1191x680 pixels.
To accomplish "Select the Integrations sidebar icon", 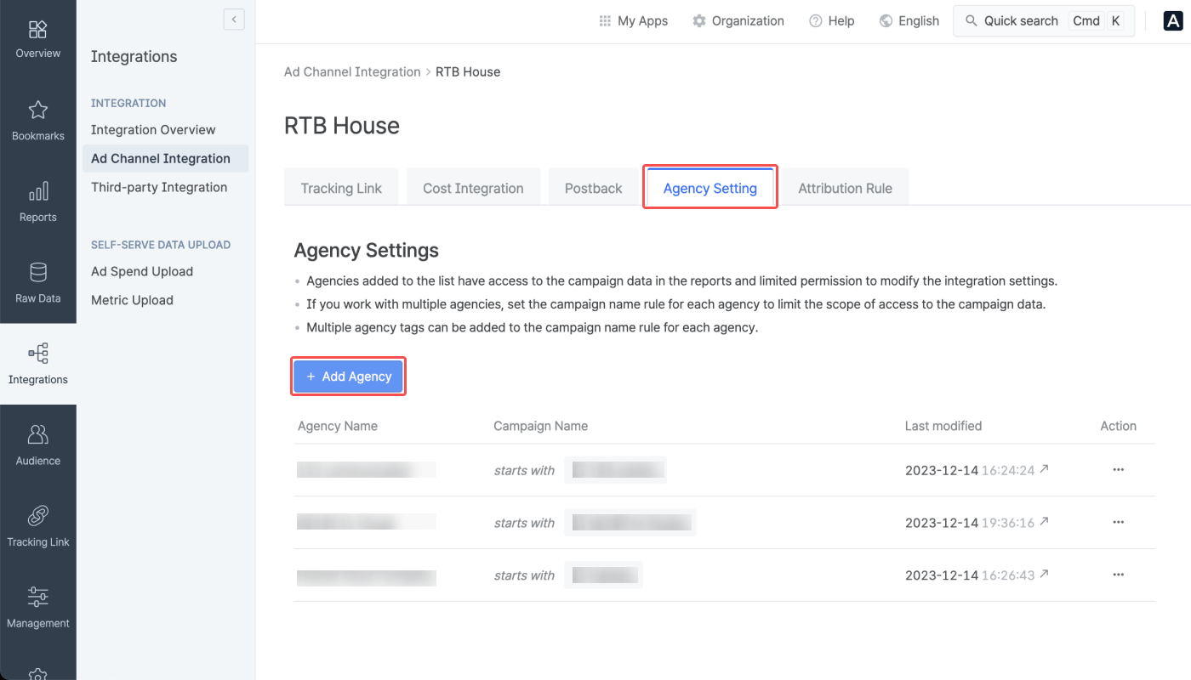I will pyautogui.click(x=37, y=364).
